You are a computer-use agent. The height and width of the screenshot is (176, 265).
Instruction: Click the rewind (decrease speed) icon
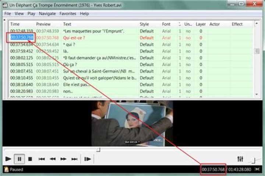pyautogui.click(x=53, y=159)
